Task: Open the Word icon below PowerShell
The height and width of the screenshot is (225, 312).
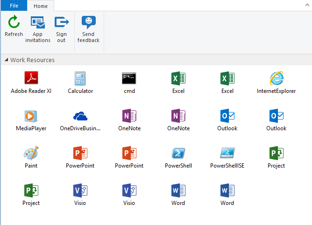Action: pyautogui.click(x=178, y=195)
